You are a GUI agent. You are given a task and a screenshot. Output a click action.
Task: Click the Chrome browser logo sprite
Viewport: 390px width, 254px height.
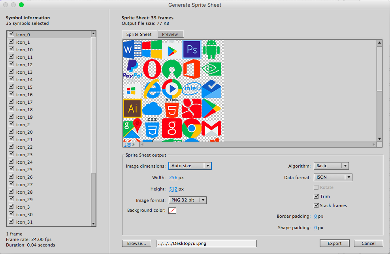click(x=192, y=128)
